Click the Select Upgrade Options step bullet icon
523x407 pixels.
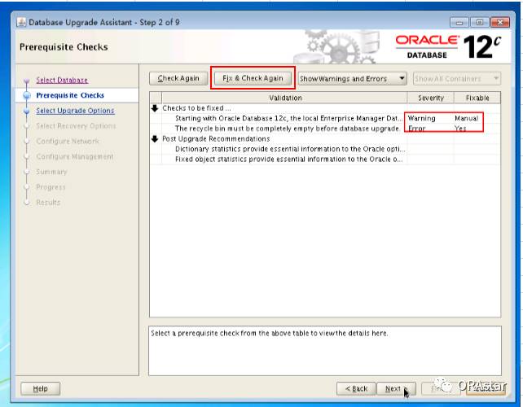point(27,111)
